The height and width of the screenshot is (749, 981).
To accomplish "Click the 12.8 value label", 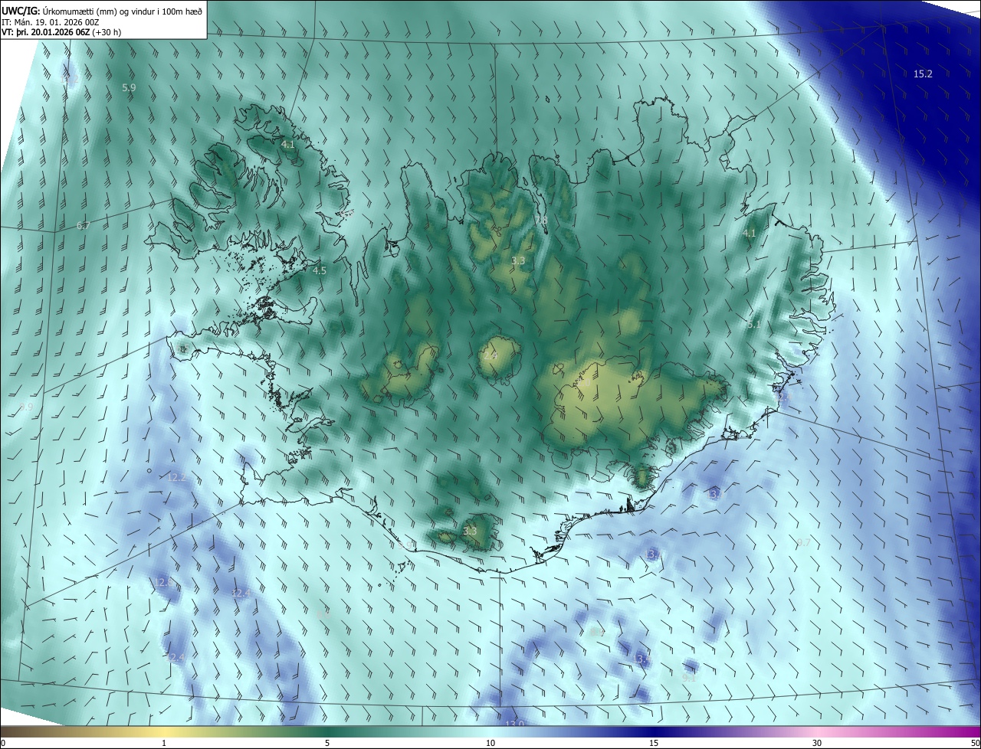I will pyautogui.click(x=163, y=583).
